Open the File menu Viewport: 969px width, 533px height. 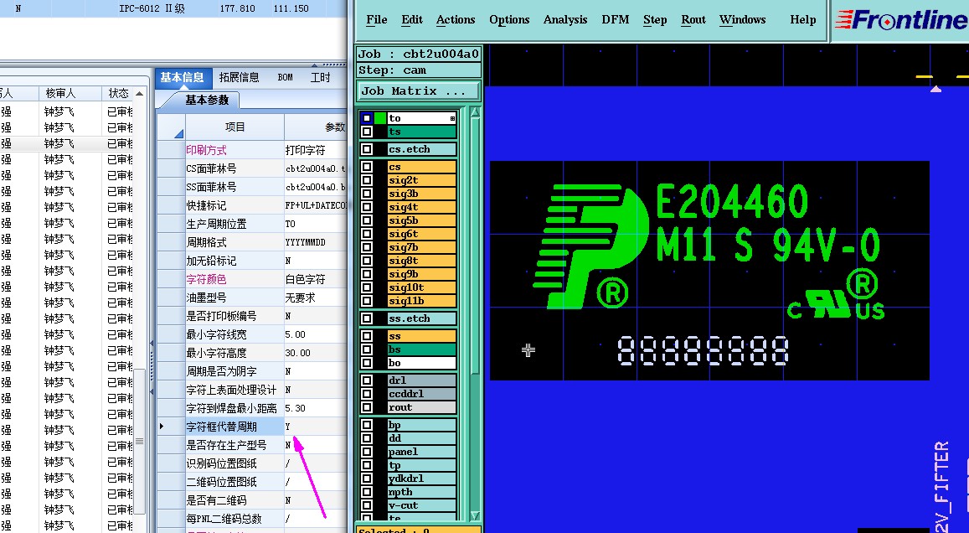click(x=376, y=20)
